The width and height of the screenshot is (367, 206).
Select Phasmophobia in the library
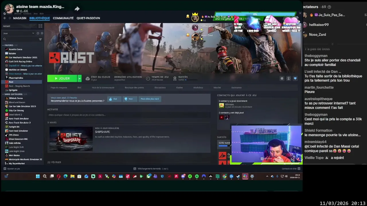[x=16, y=78]
